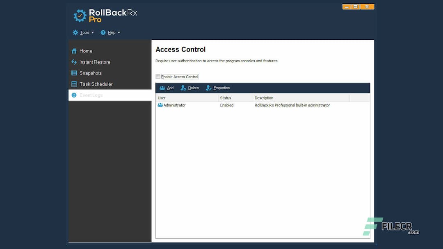Open Event Logs from the sidebar
This screenshot has width=443, height=249.
point(91,95)
